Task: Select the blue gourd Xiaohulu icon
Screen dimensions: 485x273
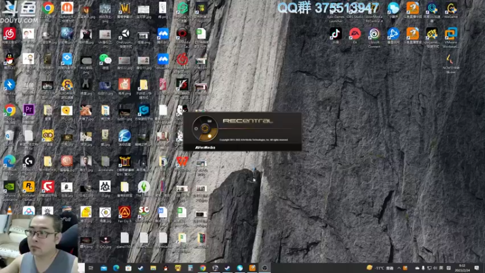Action: coord(393,10)
